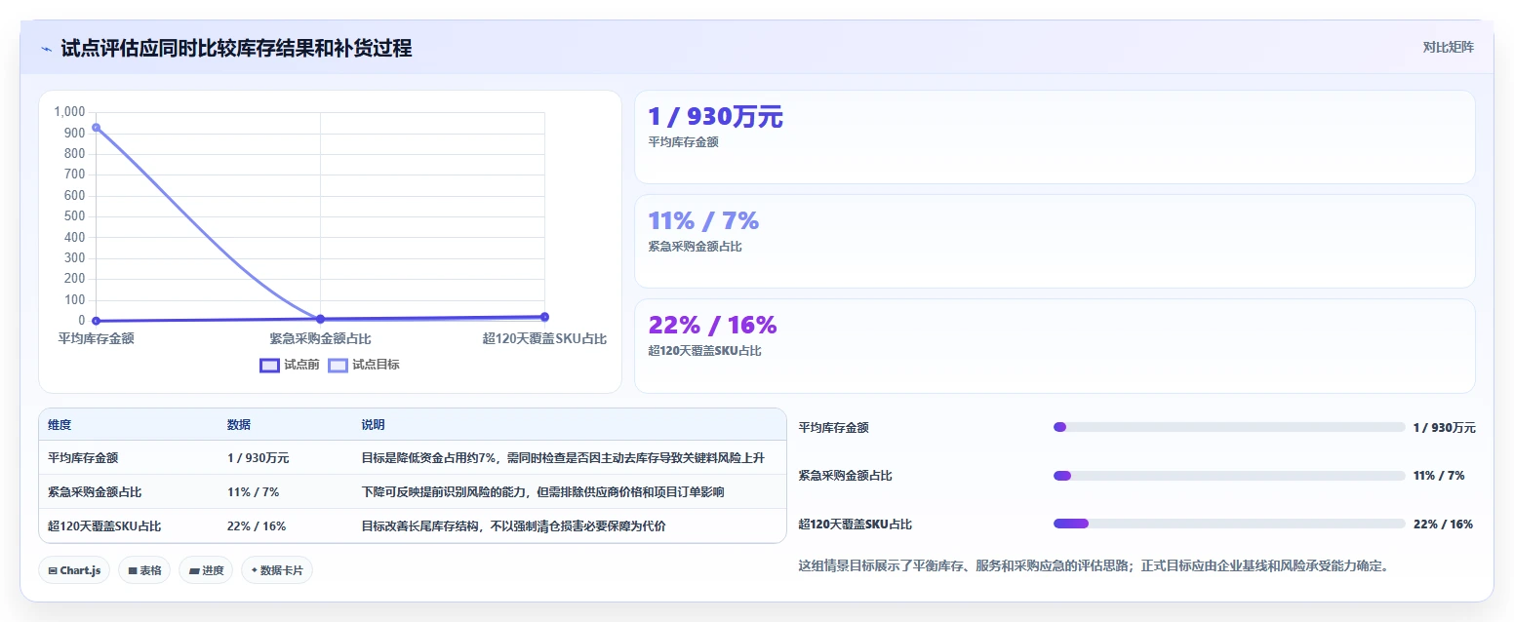This screenshot has height=622, width=1514.
Task: Click the 11% / 7% data card
Action: 1055,241
